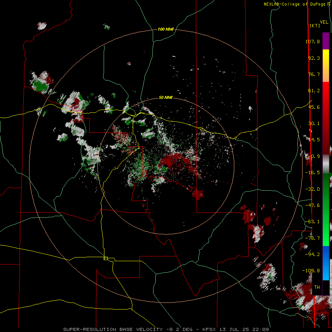Select the -94.2 velocity scale value

click(x=312, y=254)
